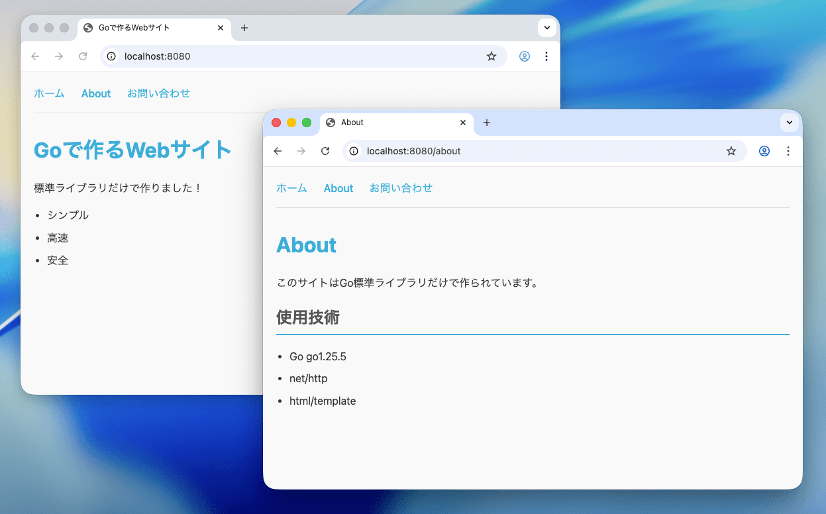826x514 pixels.
Task: Open the tab search chevron in rear window
Action: click(547, 28)
